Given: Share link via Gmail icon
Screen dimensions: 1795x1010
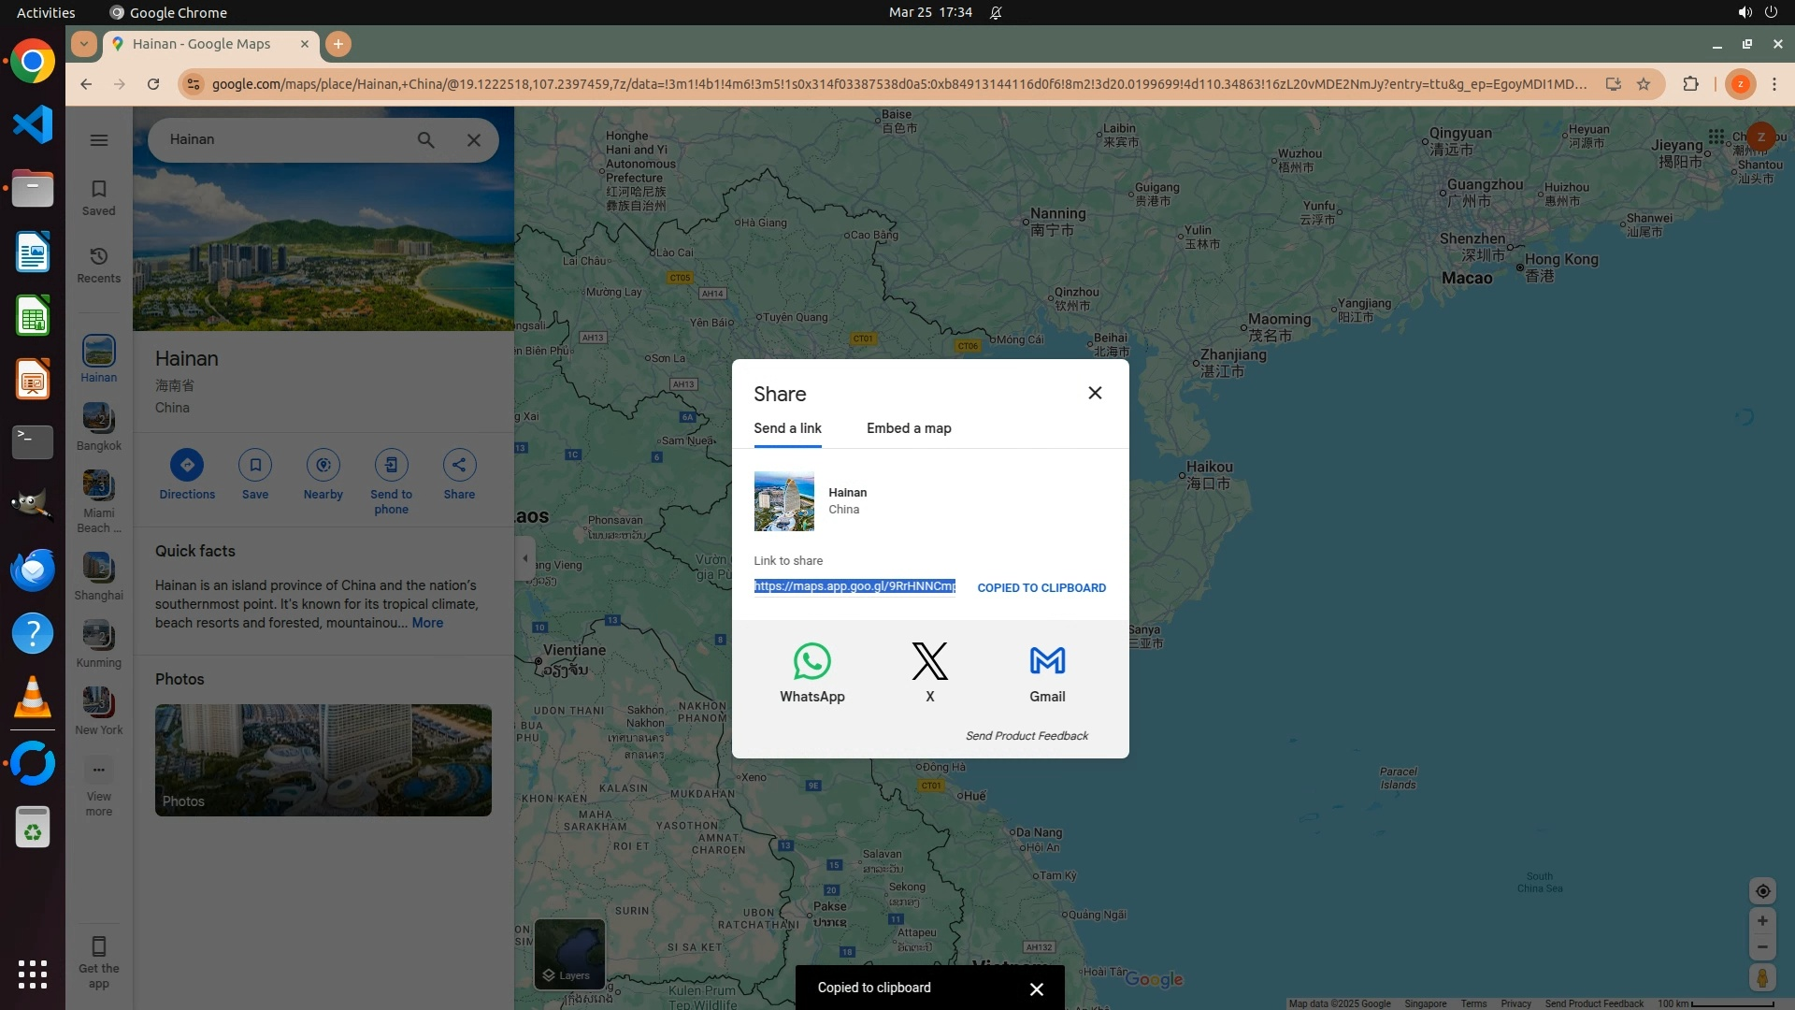Looking at the screenshot, I should pyautogui.click(x=1047, y=662).
